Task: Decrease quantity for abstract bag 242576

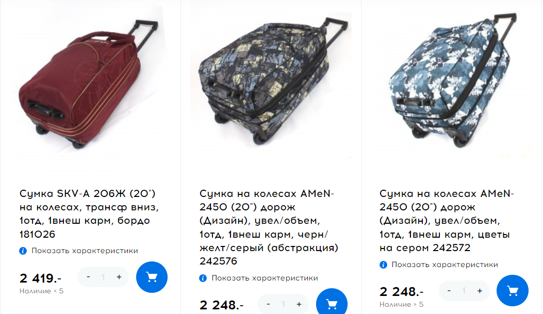Action: (268, 304)
